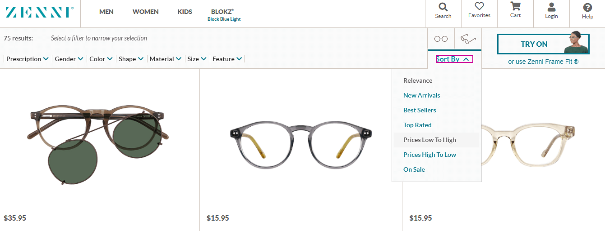Open the shopping Cart
This screenshot has width=605, height=231.
click(515, 10)
